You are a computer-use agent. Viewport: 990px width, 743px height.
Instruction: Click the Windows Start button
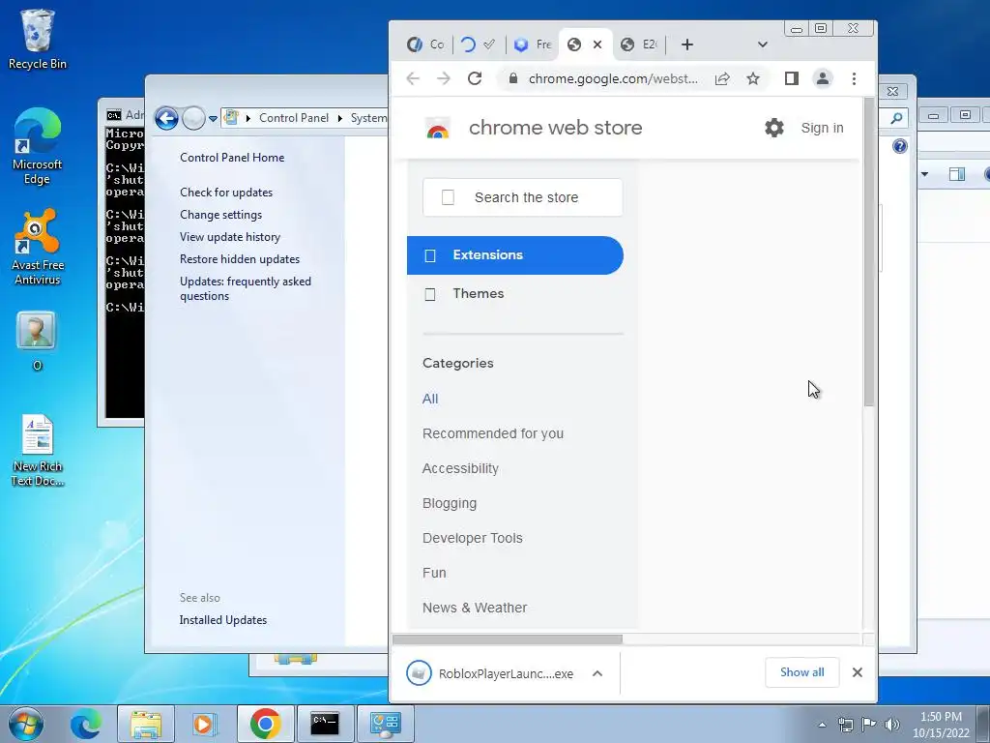point(26,724)
